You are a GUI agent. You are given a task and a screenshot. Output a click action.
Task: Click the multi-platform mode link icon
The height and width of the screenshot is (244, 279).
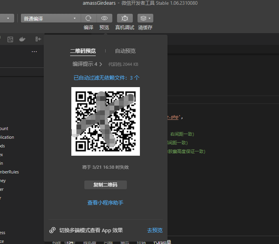point(52,230)
